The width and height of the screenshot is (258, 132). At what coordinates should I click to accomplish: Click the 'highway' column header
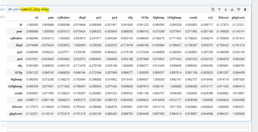tap(159, 18)
